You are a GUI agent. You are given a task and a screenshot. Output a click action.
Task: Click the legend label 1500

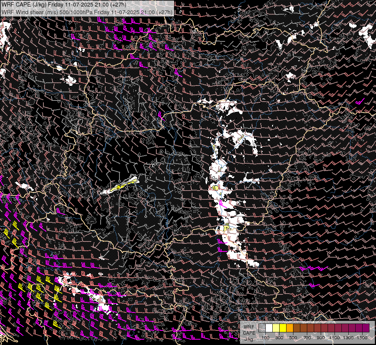click(362, 338)
